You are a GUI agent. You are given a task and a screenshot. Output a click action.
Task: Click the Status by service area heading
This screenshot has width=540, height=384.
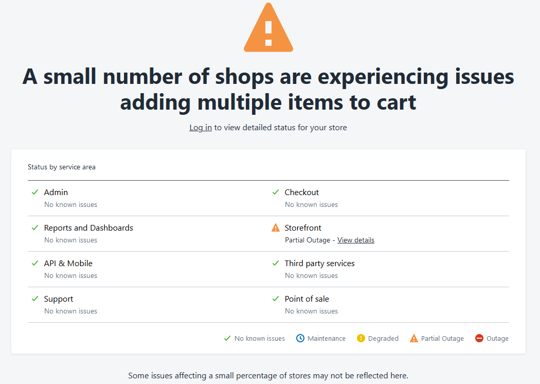pos(62,167)
